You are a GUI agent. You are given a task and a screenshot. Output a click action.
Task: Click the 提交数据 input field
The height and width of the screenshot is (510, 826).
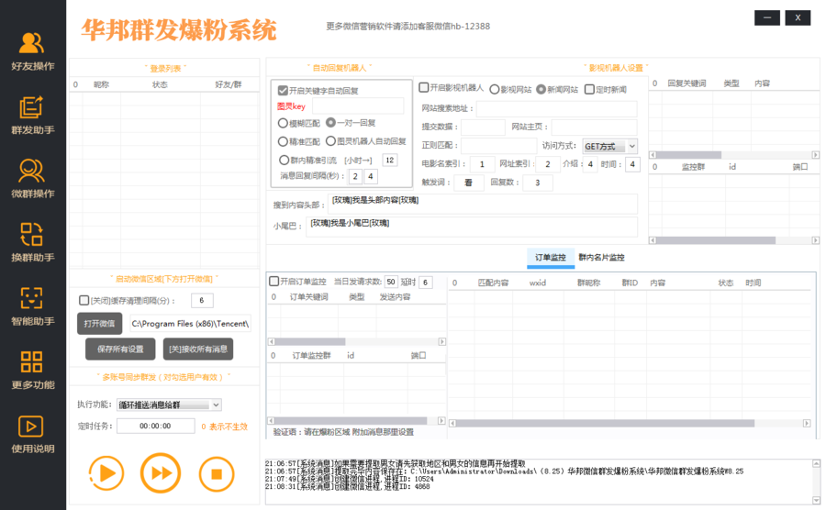click(x=483, y=127)
